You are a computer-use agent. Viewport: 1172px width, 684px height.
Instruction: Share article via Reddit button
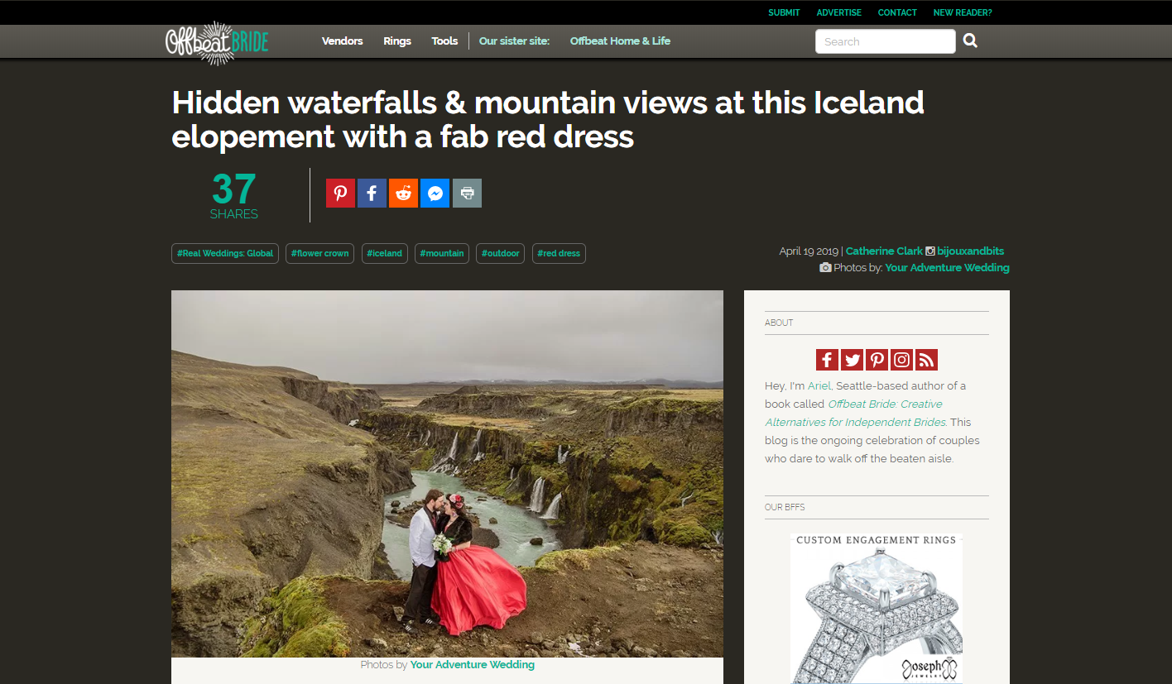[x=403, y=194]
